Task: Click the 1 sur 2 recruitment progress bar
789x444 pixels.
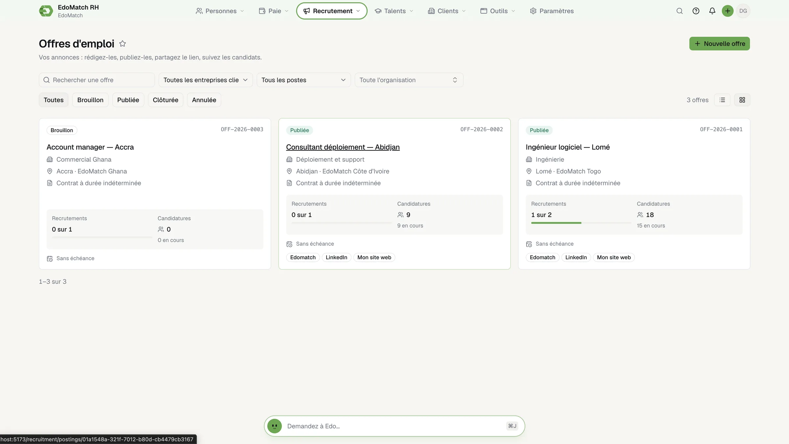Action: coord(581,223)
